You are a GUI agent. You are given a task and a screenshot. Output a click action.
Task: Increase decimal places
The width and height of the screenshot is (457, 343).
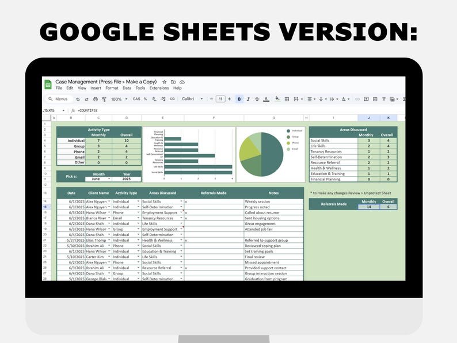(x=163, y=99)
